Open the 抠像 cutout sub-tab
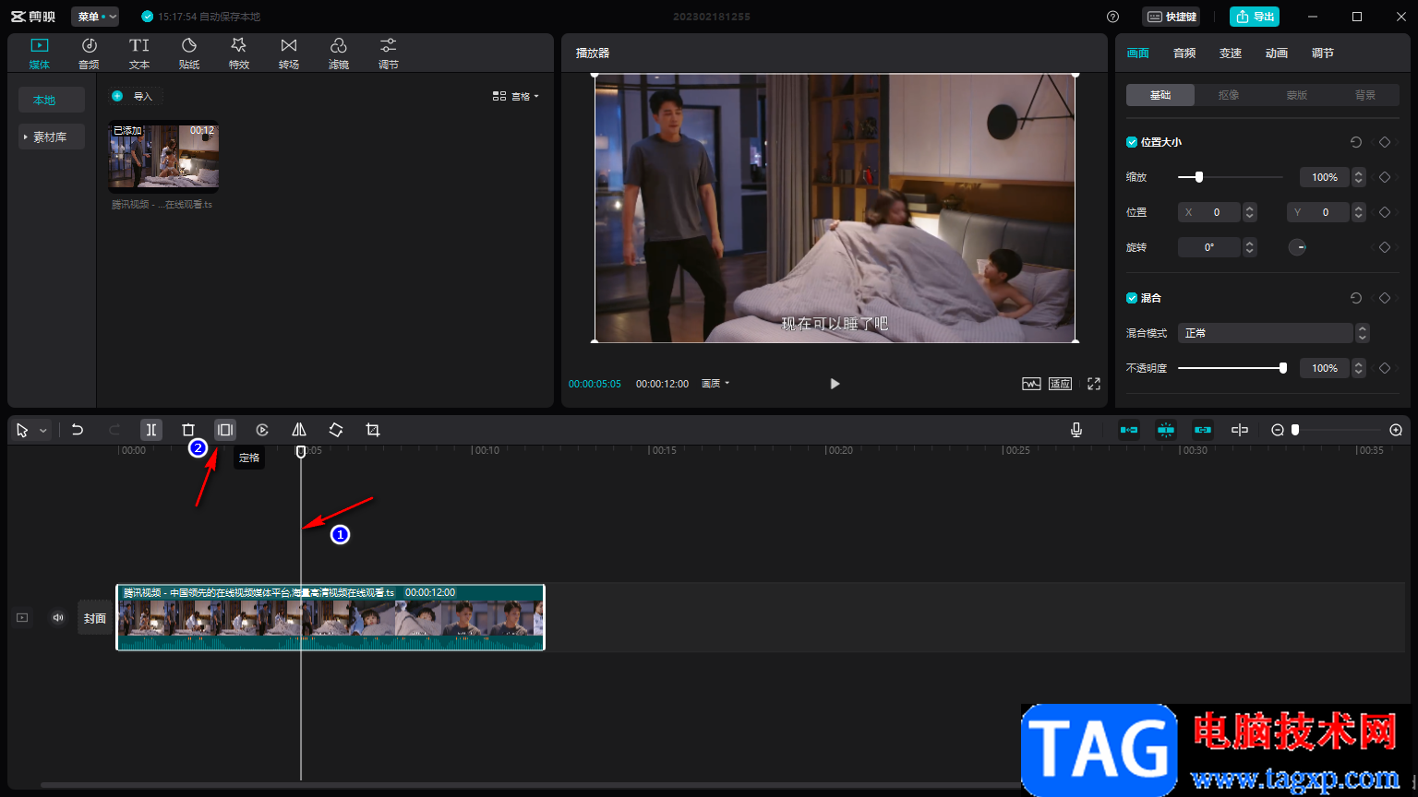Viewport: 1418px width, 797px height. (x=1229, y=95)
